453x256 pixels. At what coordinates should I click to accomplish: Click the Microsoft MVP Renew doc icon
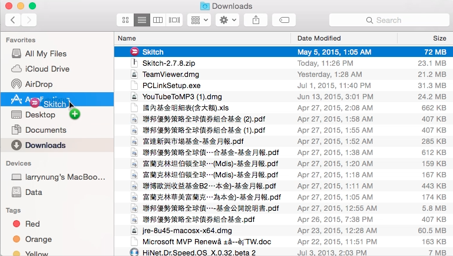134,241
